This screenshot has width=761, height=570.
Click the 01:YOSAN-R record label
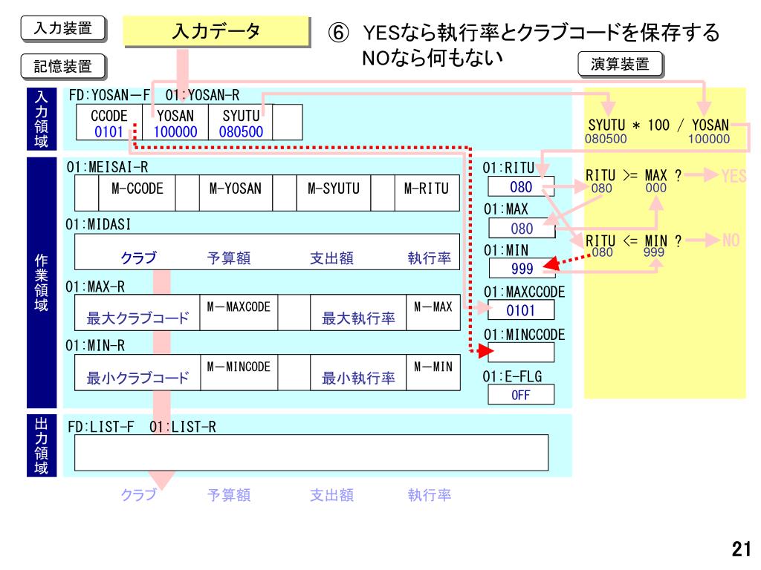[202, 95]
